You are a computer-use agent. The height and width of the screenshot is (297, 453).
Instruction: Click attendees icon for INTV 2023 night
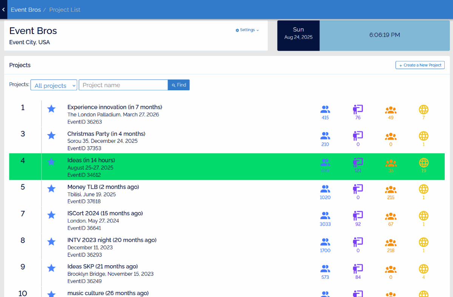point(325,243)
